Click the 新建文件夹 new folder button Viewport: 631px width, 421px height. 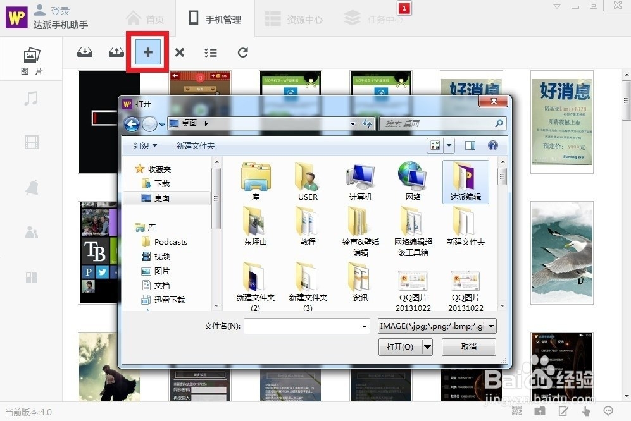coord(195,145)
